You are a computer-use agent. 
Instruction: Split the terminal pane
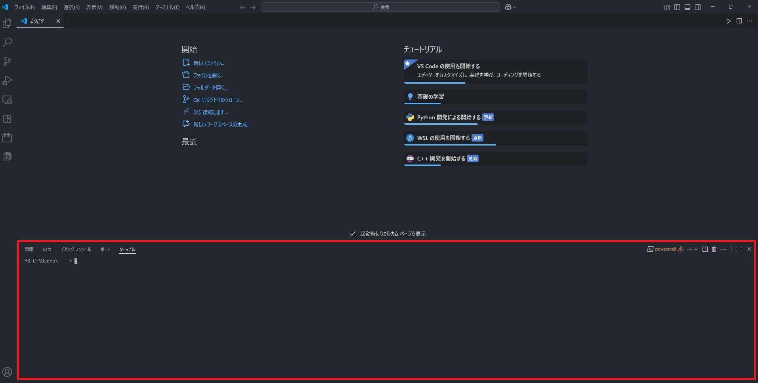pyautogui.click(x=705, y=249)
